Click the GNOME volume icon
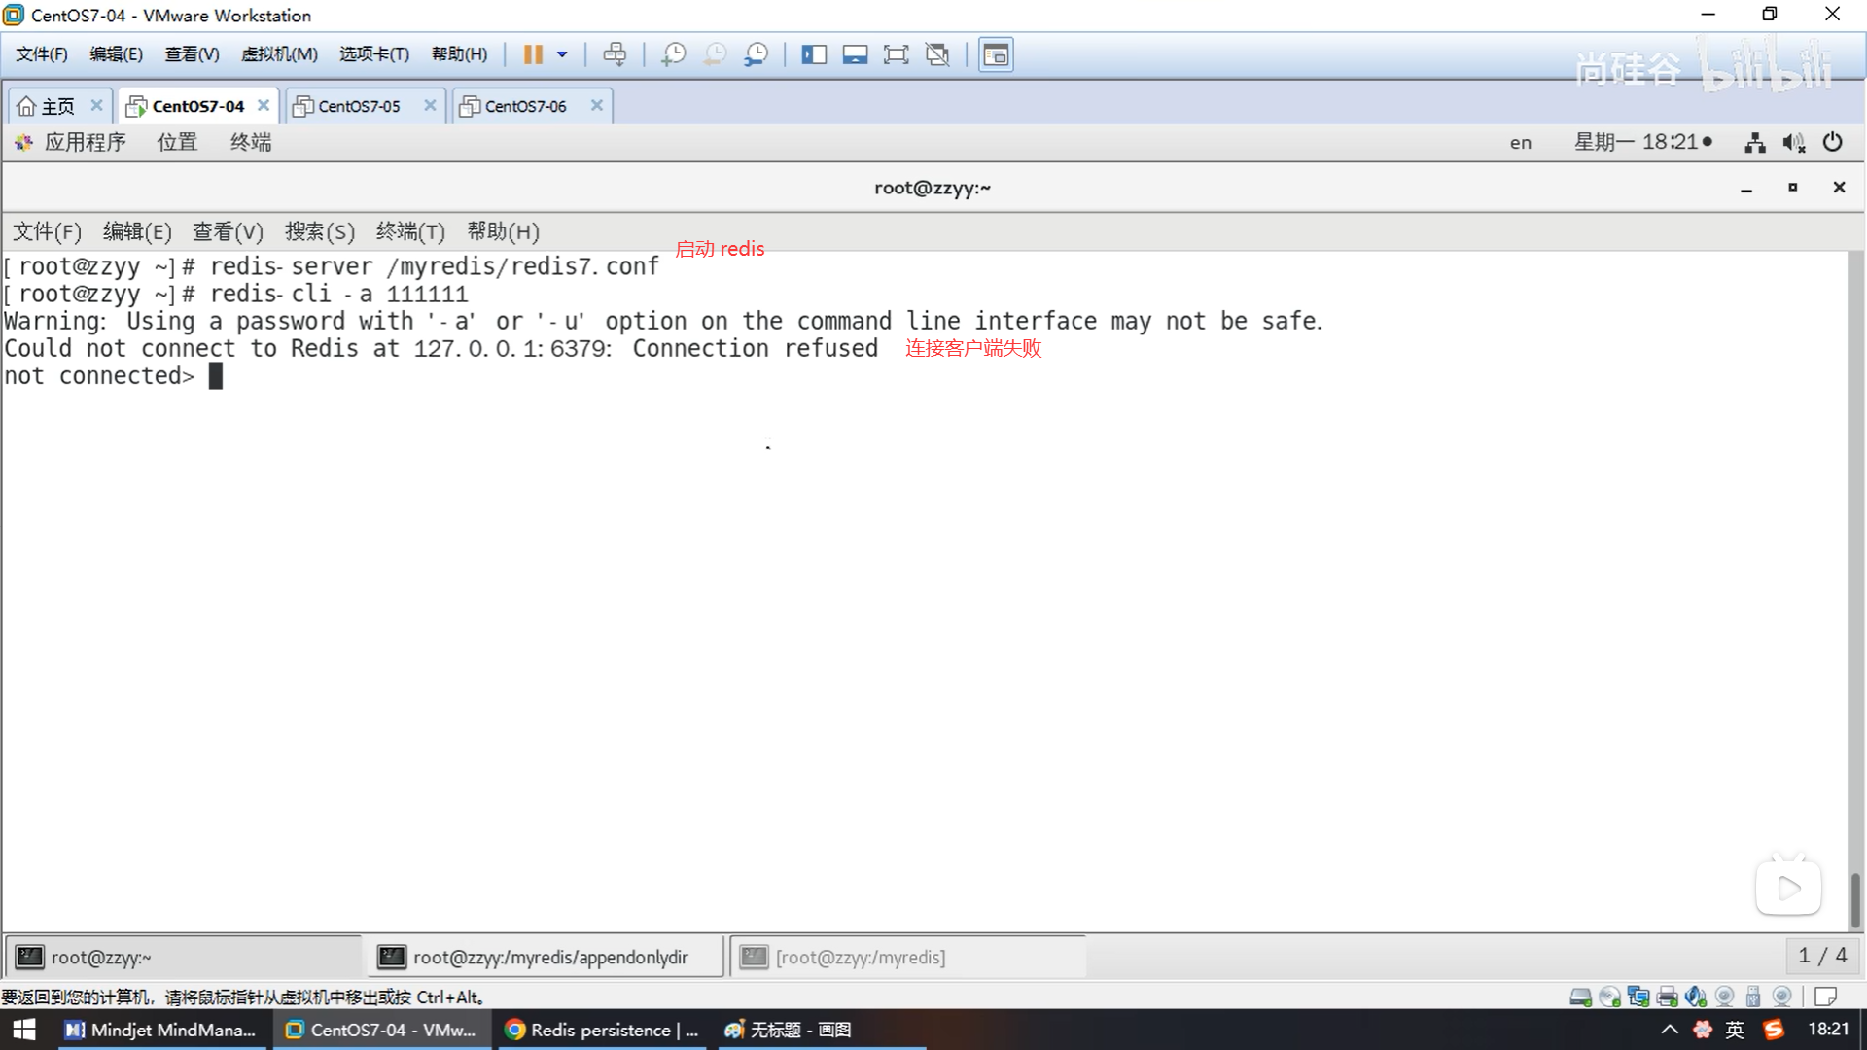The width and height of the screenshot is (1867, 1050). click(x=1793, y=143)
